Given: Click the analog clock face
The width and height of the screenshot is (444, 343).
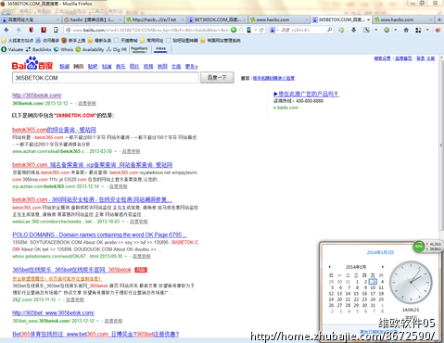Looking at the screenshot, I should tap(411, 282).
